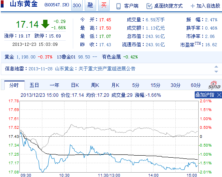The width and height of the screenshot is (222, 177).
Task: Open the 13鲁金01 bond link
Action: pyautogui.click(x=66, y=57)
